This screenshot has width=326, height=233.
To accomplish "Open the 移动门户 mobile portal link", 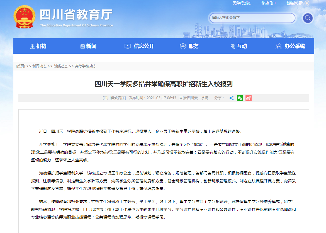I will click(268, 3).
